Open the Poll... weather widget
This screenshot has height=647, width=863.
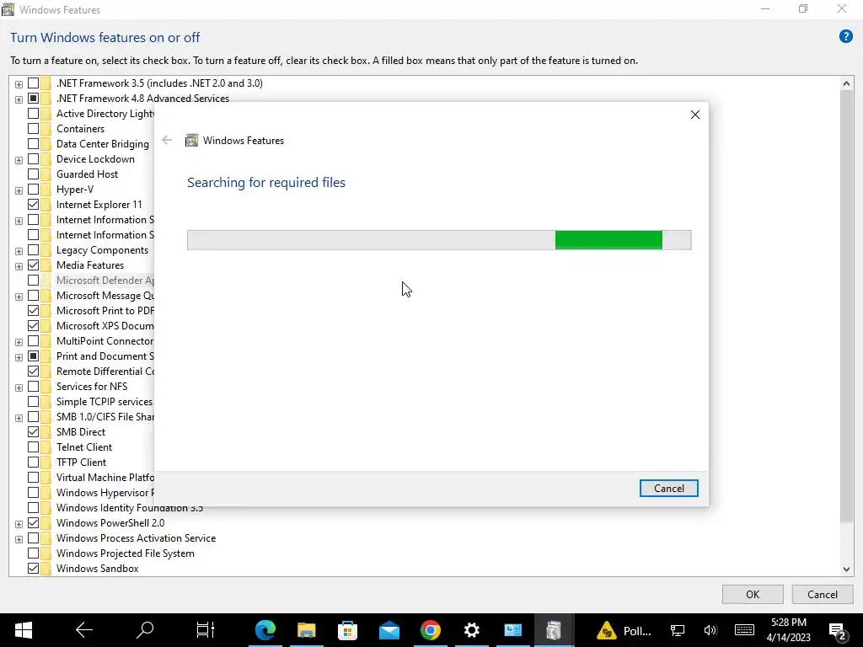624,630
